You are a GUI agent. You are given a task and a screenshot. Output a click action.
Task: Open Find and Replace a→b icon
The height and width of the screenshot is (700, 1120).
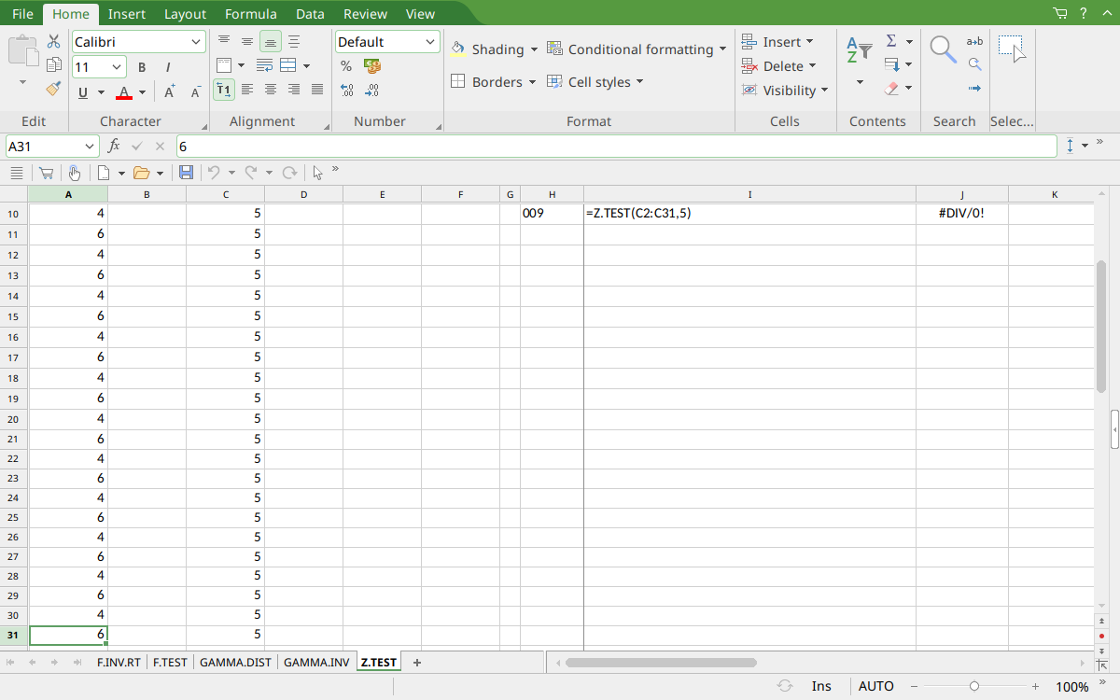974,41
